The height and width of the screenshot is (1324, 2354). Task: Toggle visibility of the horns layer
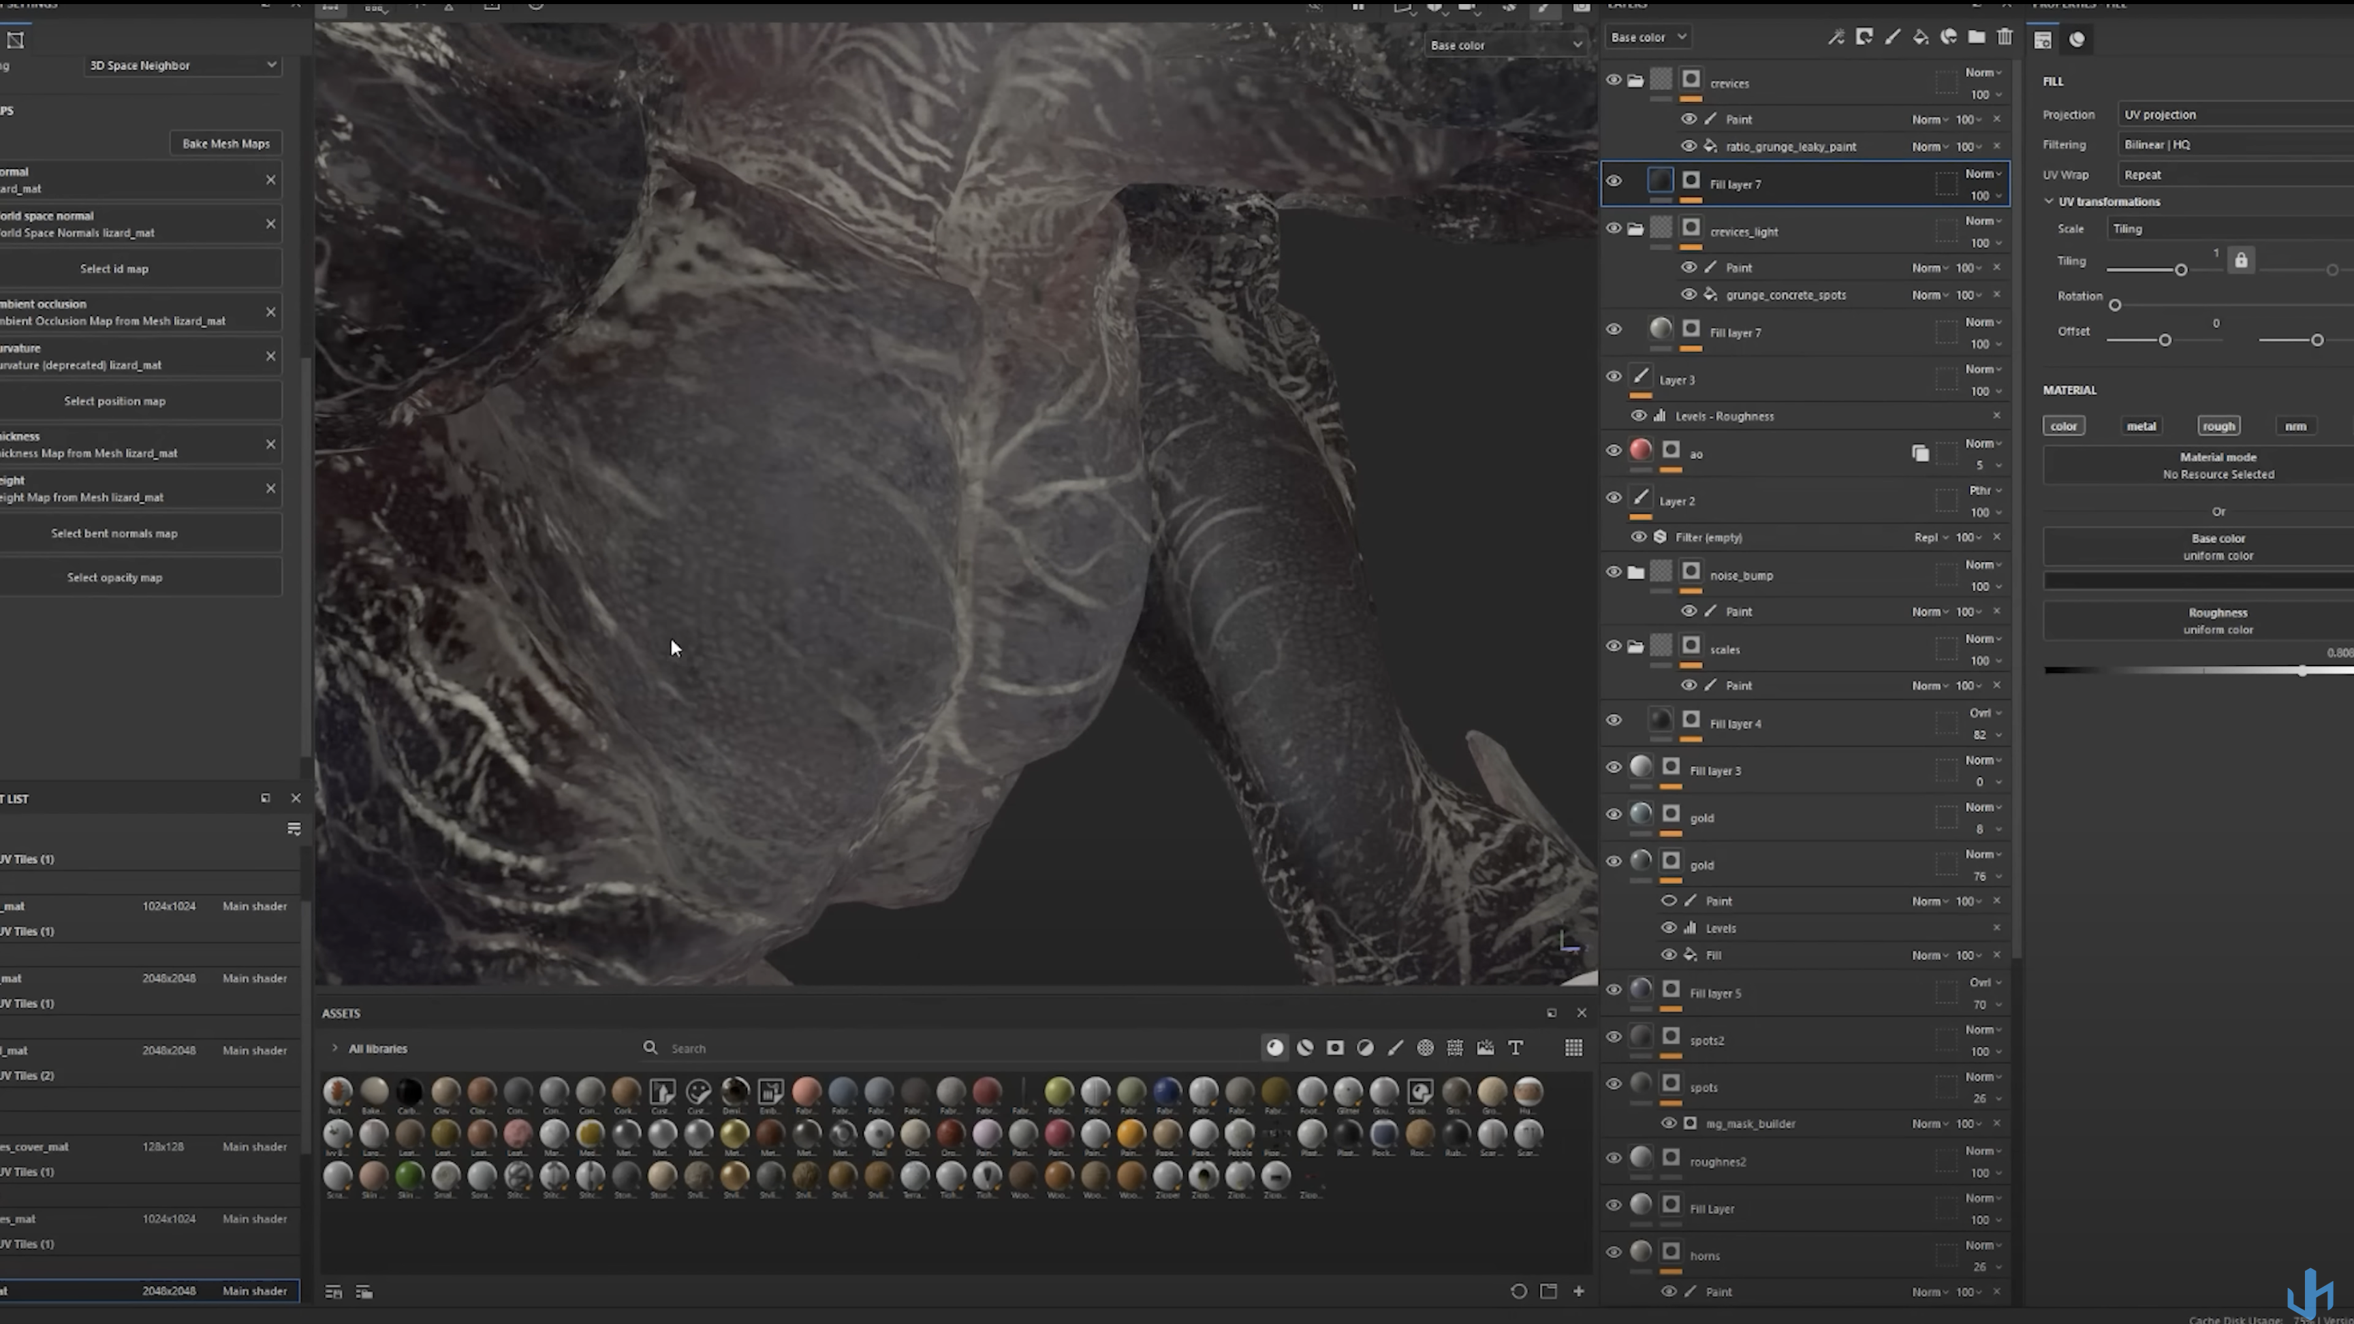[x=1614, y=1252]
